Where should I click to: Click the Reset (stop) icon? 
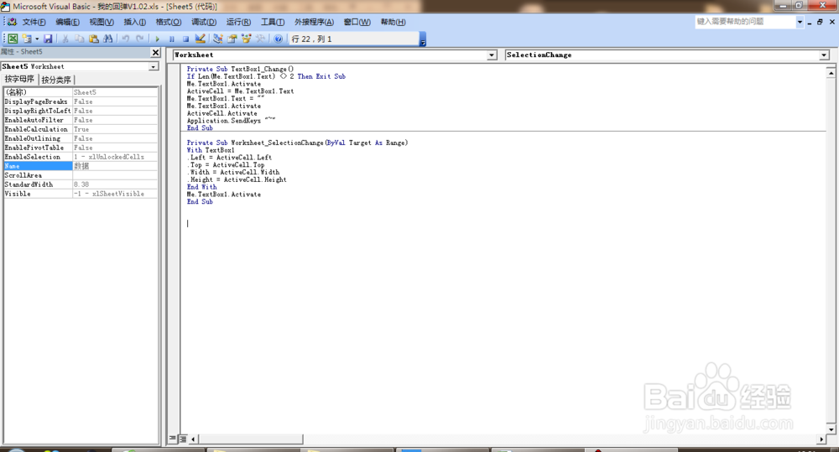185,39
